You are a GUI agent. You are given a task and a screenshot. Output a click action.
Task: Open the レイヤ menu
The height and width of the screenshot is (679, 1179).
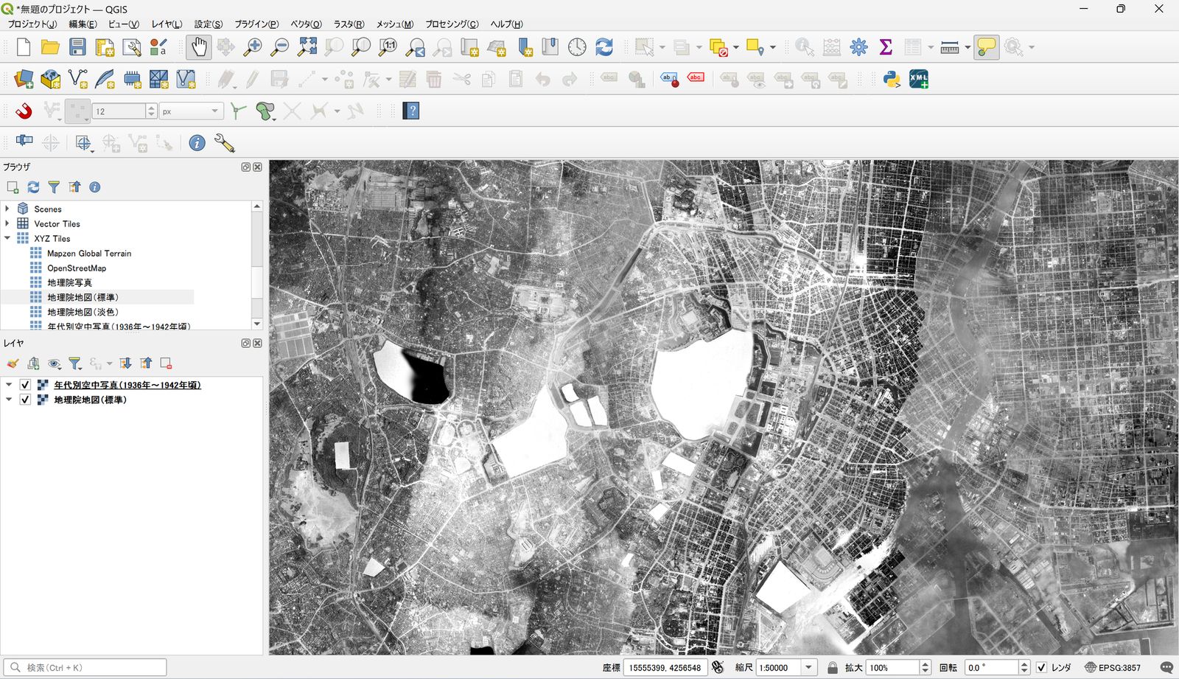click(167, 24)
